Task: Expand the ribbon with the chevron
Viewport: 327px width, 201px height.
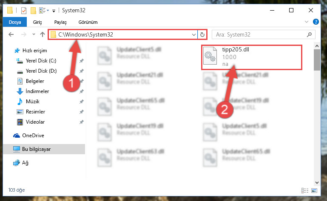Action: [306, 22]
